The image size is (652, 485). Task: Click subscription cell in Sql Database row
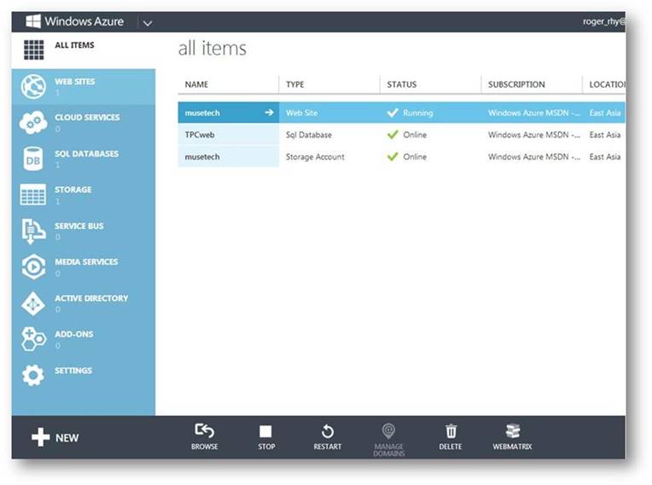click(534, 135)
